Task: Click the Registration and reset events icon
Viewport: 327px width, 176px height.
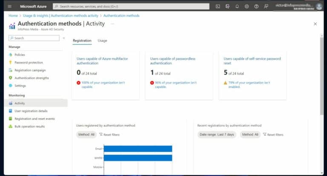Action: click(10, 118)
